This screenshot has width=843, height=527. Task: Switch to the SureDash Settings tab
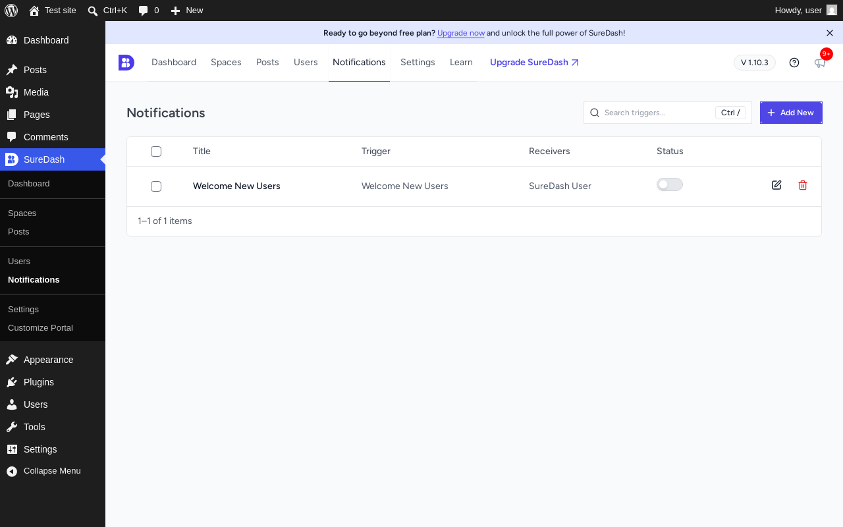[x=418, y=63]
